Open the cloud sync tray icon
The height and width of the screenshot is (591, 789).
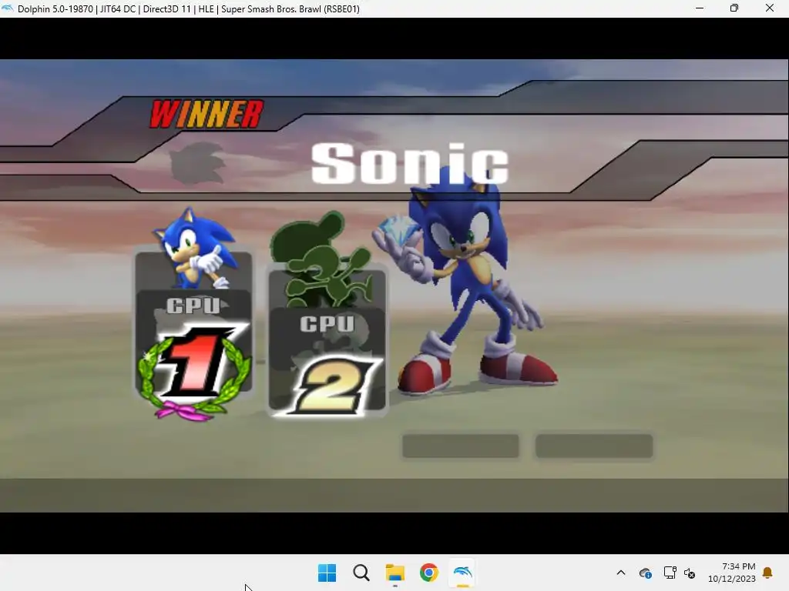point(646,573)
